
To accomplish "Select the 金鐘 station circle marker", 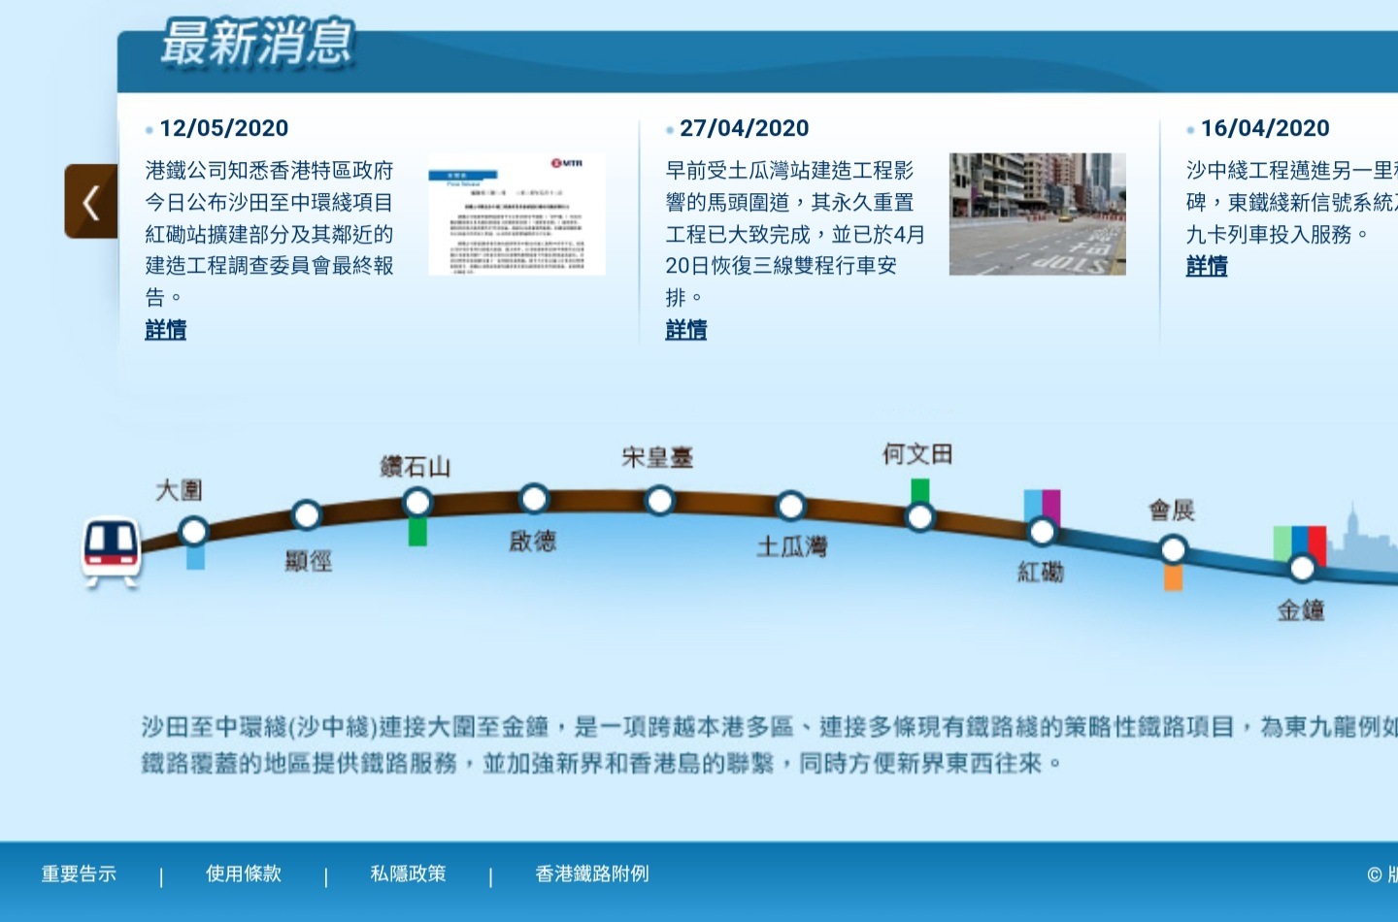I will coord(1302,568).
